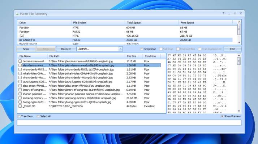Tick checkbox for samsung-memory file
The image size is (258, 144).
[x=20, y=98]
